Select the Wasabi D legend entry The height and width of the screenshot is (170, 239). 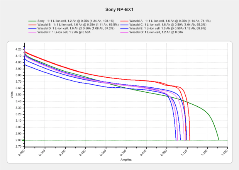pyautogui.click(x=71, y=28)
